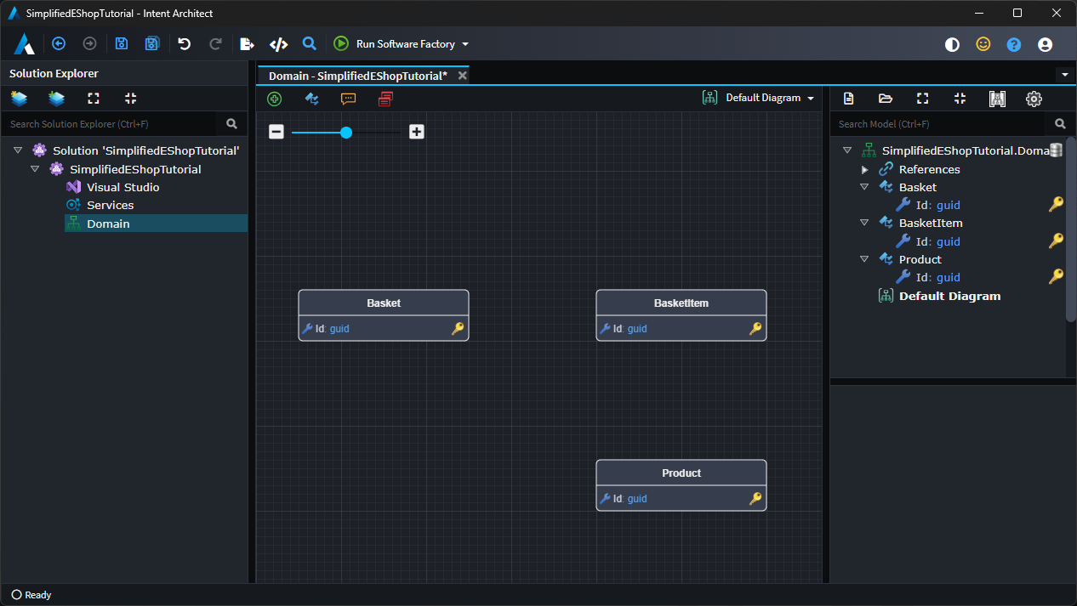Viewport: 1077px width, 606px height.
Task: Open the model panel settings gear
Action: 1034,99
